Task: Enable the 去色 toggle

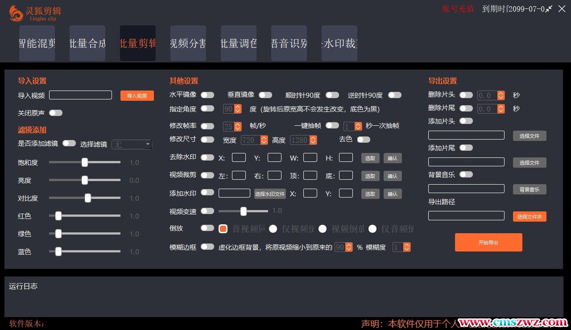Action: pyautogui.click(x=363, y=140)
